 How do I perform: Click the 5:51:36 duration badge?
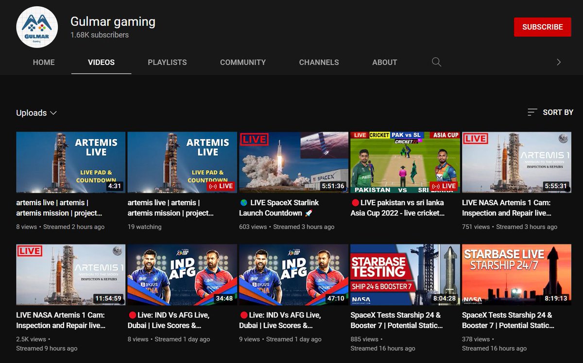333,186
